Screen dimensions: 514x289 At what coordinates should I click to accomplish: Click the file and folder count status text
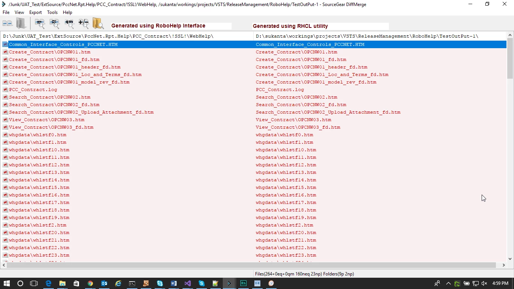[304, 274]
